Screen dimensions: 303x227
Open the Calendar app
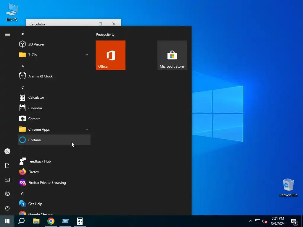click(54, 108)
